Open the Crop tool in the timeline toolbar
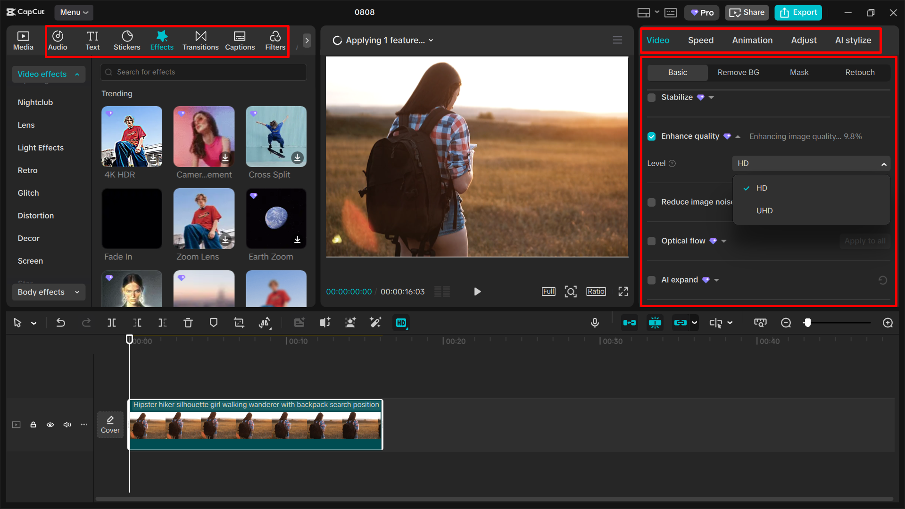Screen dimensions: 905x509 (x=239, y=323)
